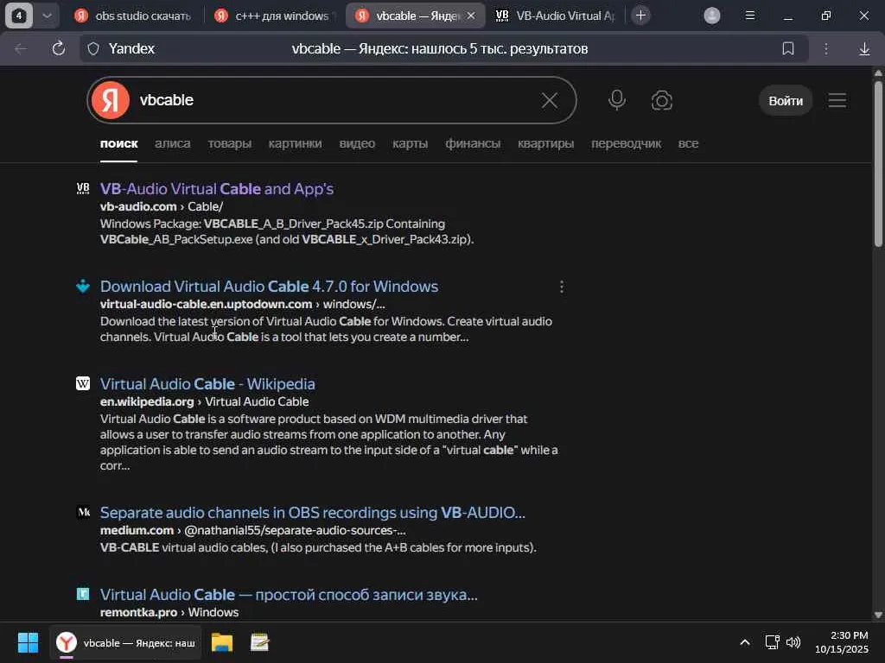
Task: Click the page vertical scrollbar thumb
Action: (x=878, y=163)
